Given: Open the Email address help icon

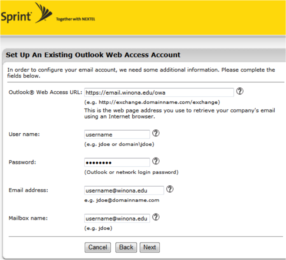Looking at the screenshot, I should click(170, 189).
